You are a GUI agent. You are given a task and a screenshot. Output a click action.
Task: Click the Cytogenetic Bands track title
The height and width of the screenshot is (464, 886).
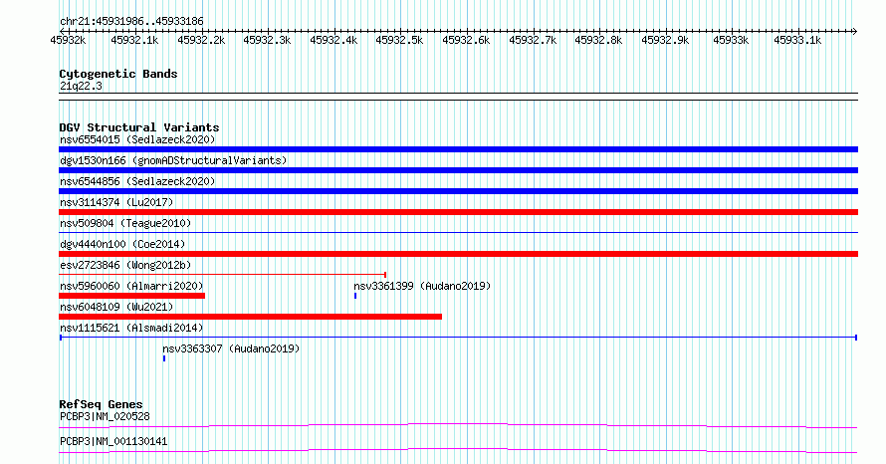pos(118,74)
